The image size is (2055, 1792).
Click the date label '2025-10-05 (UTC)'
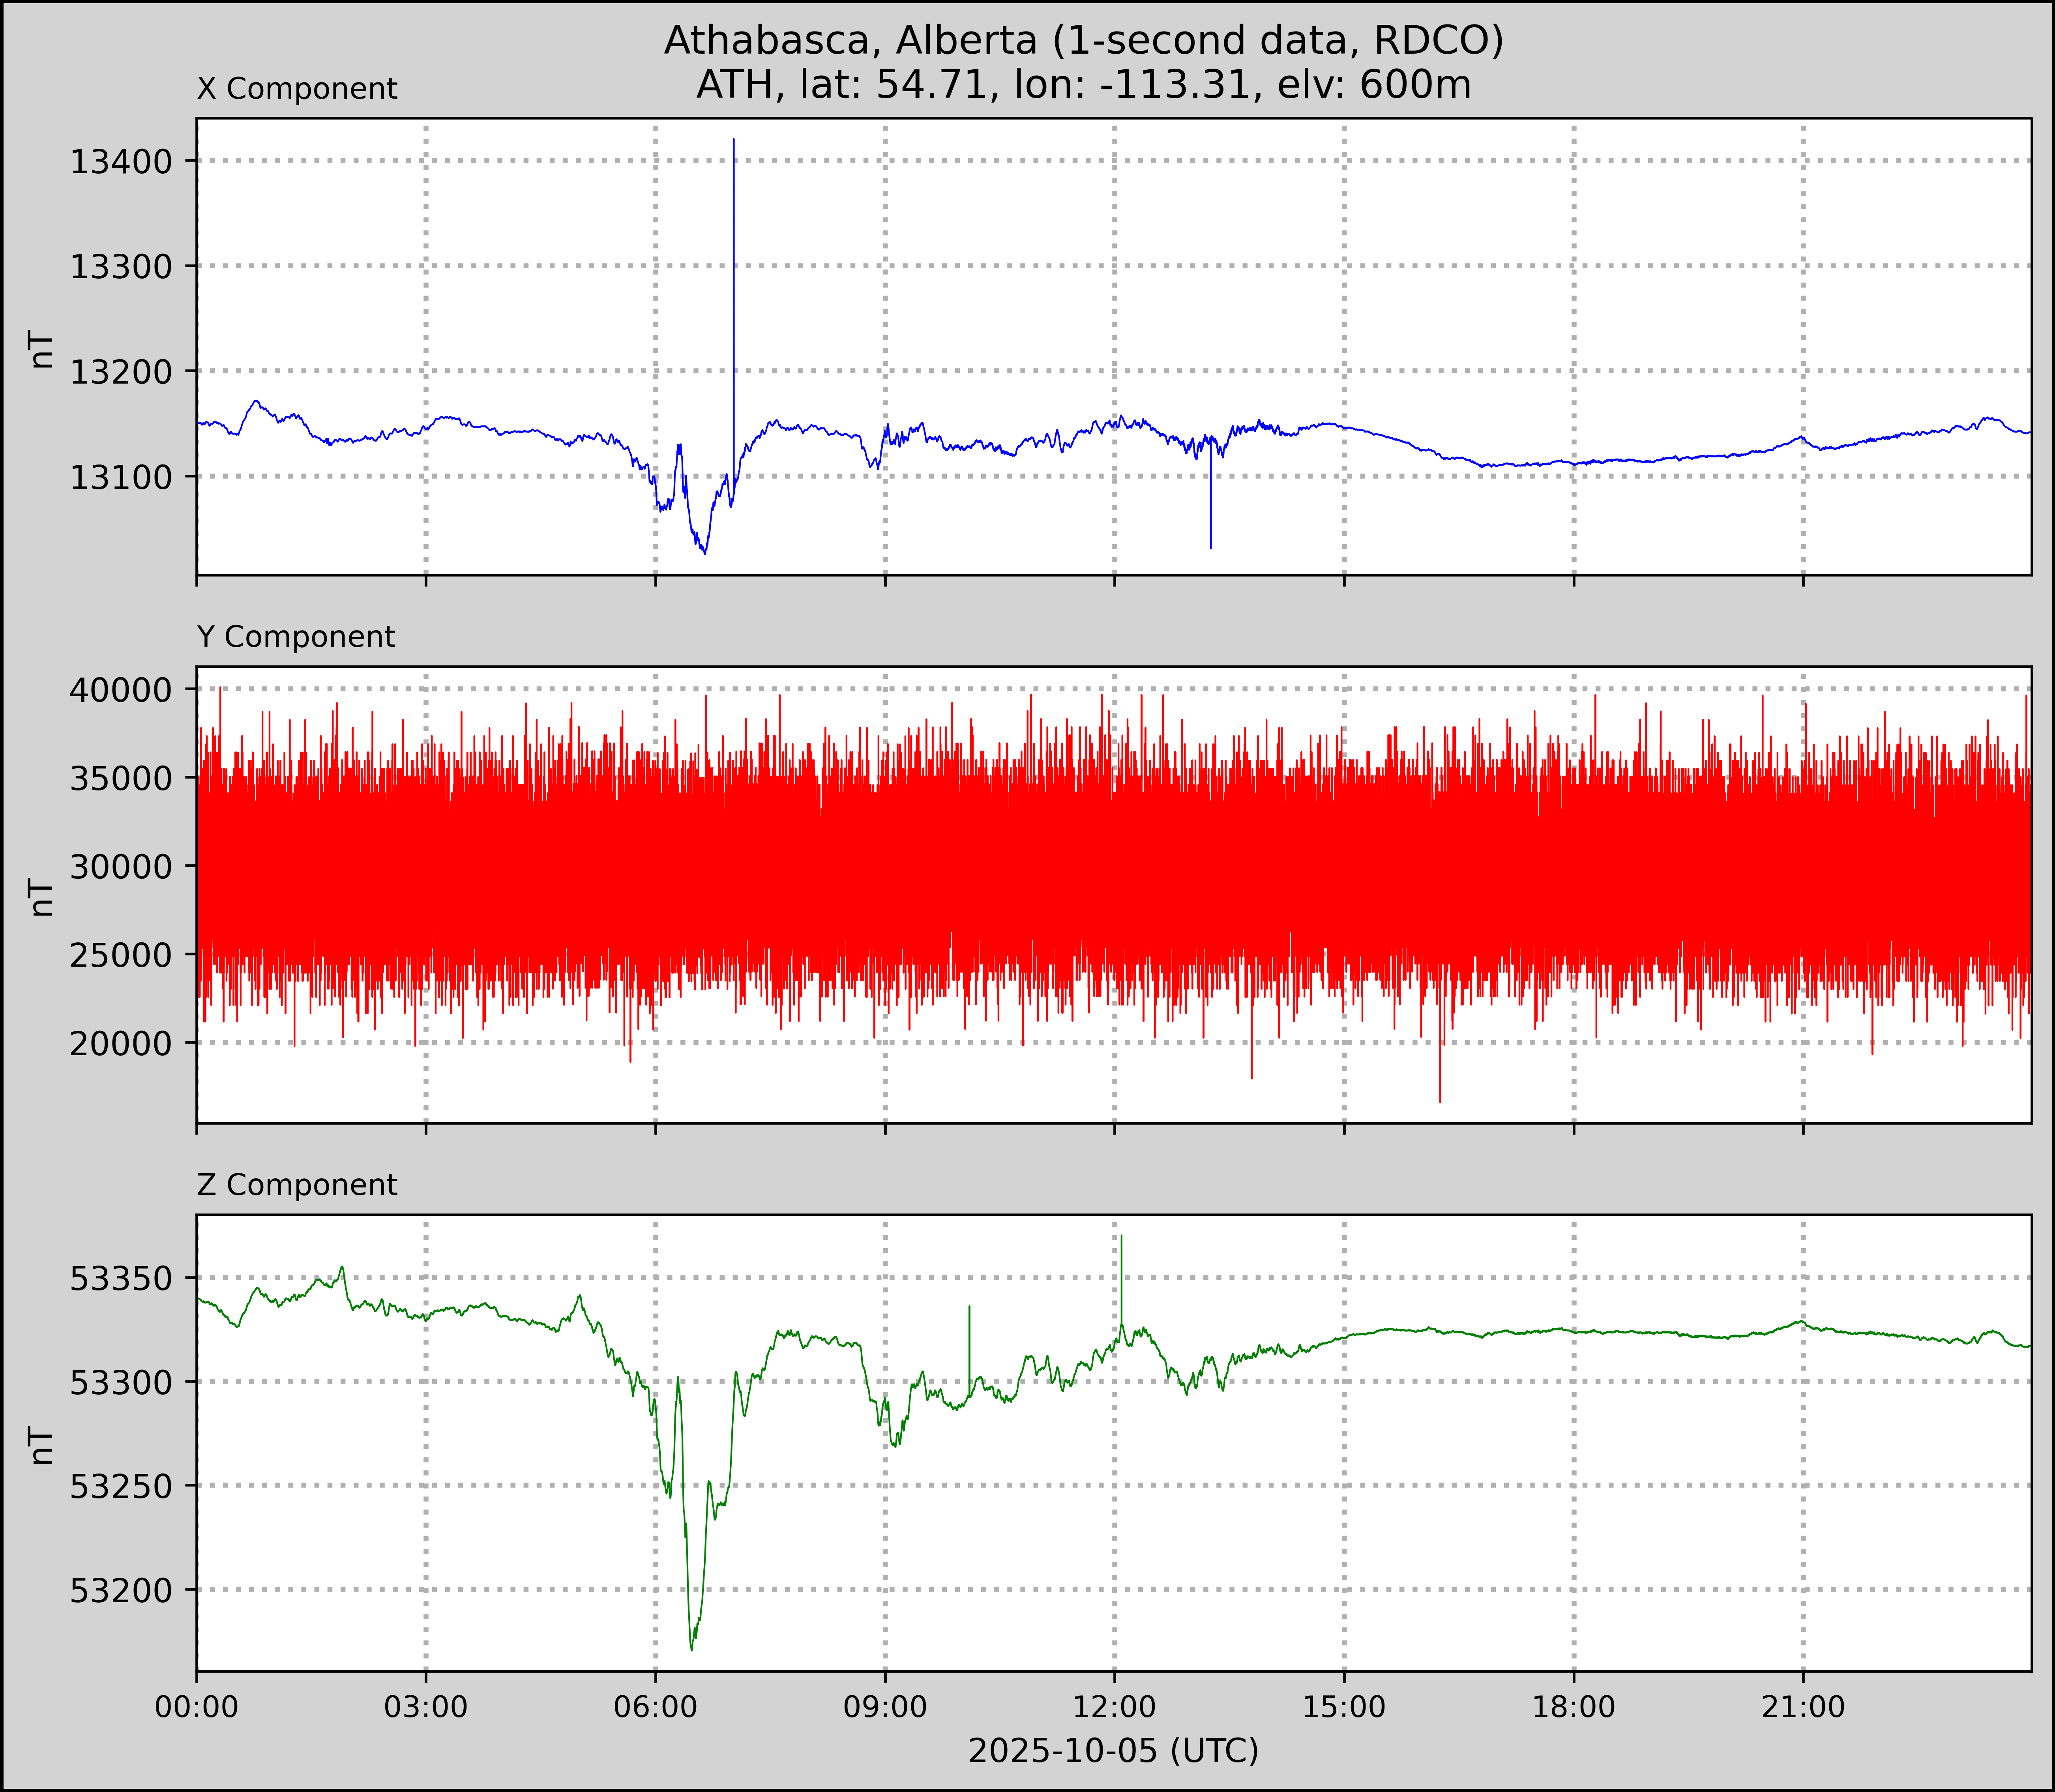point(1113,1750)
